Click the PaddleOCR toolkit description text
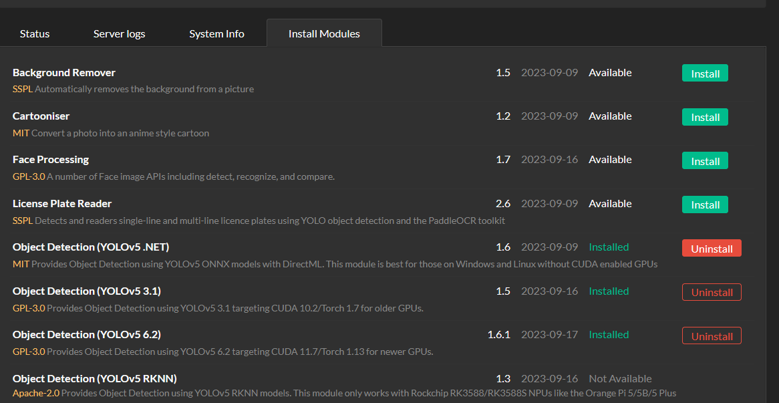 pyautogui.click(x=270, y=221)
